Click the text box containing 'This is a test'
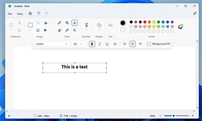This screenshot has height=121, width=202. coord(75,68)
